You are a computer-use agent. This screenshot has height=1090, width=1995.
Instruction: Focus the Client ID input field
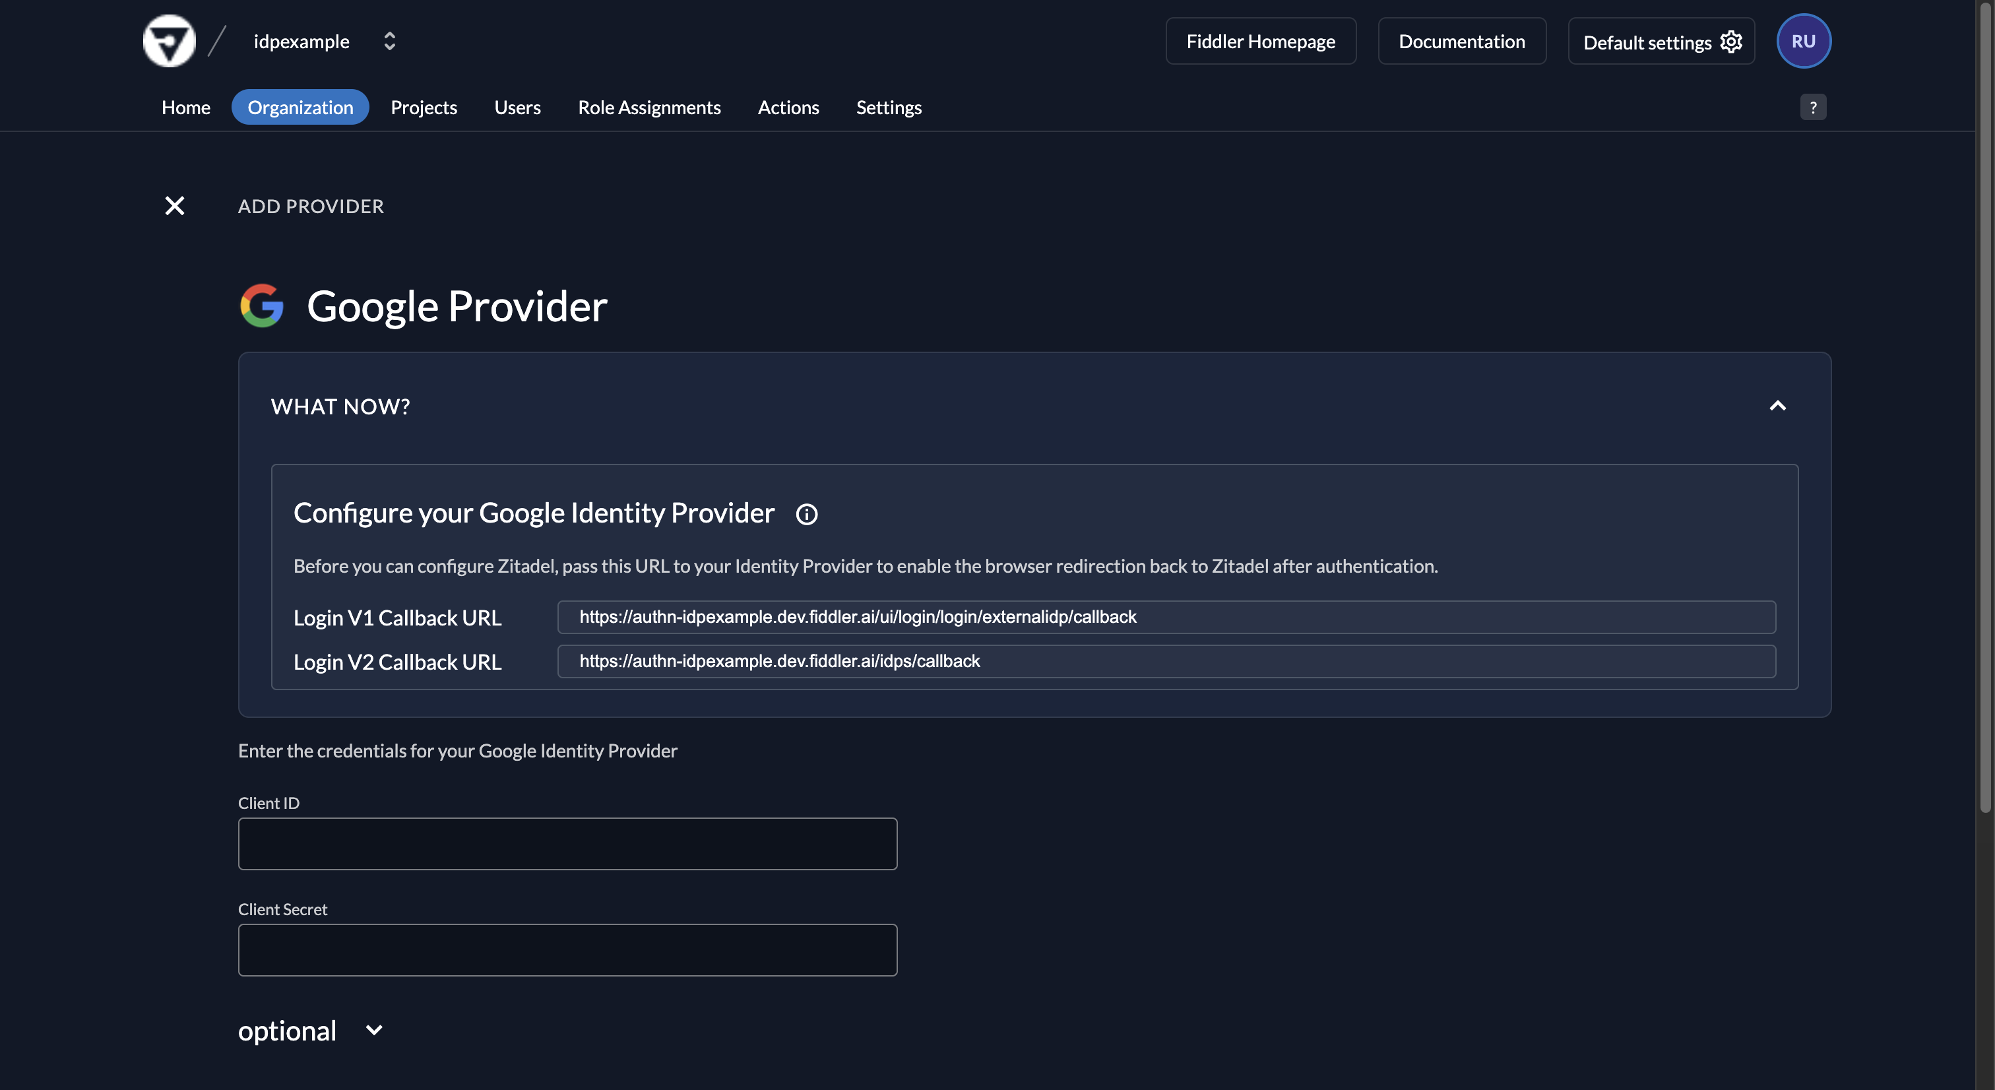coord(567,843)
